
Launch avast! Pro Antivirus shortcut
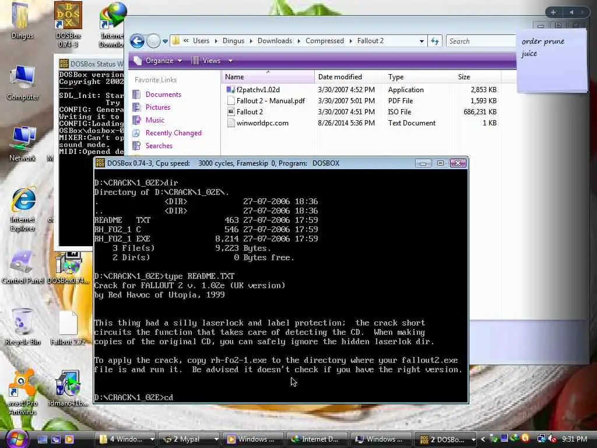pyautogui.click(x=23, y=393)
